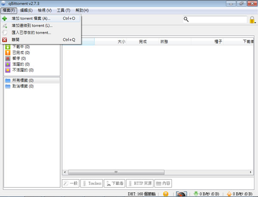This screenshot has height=197, width=258.
Task: Sort by 完成 column header
Action: point(143,42)
